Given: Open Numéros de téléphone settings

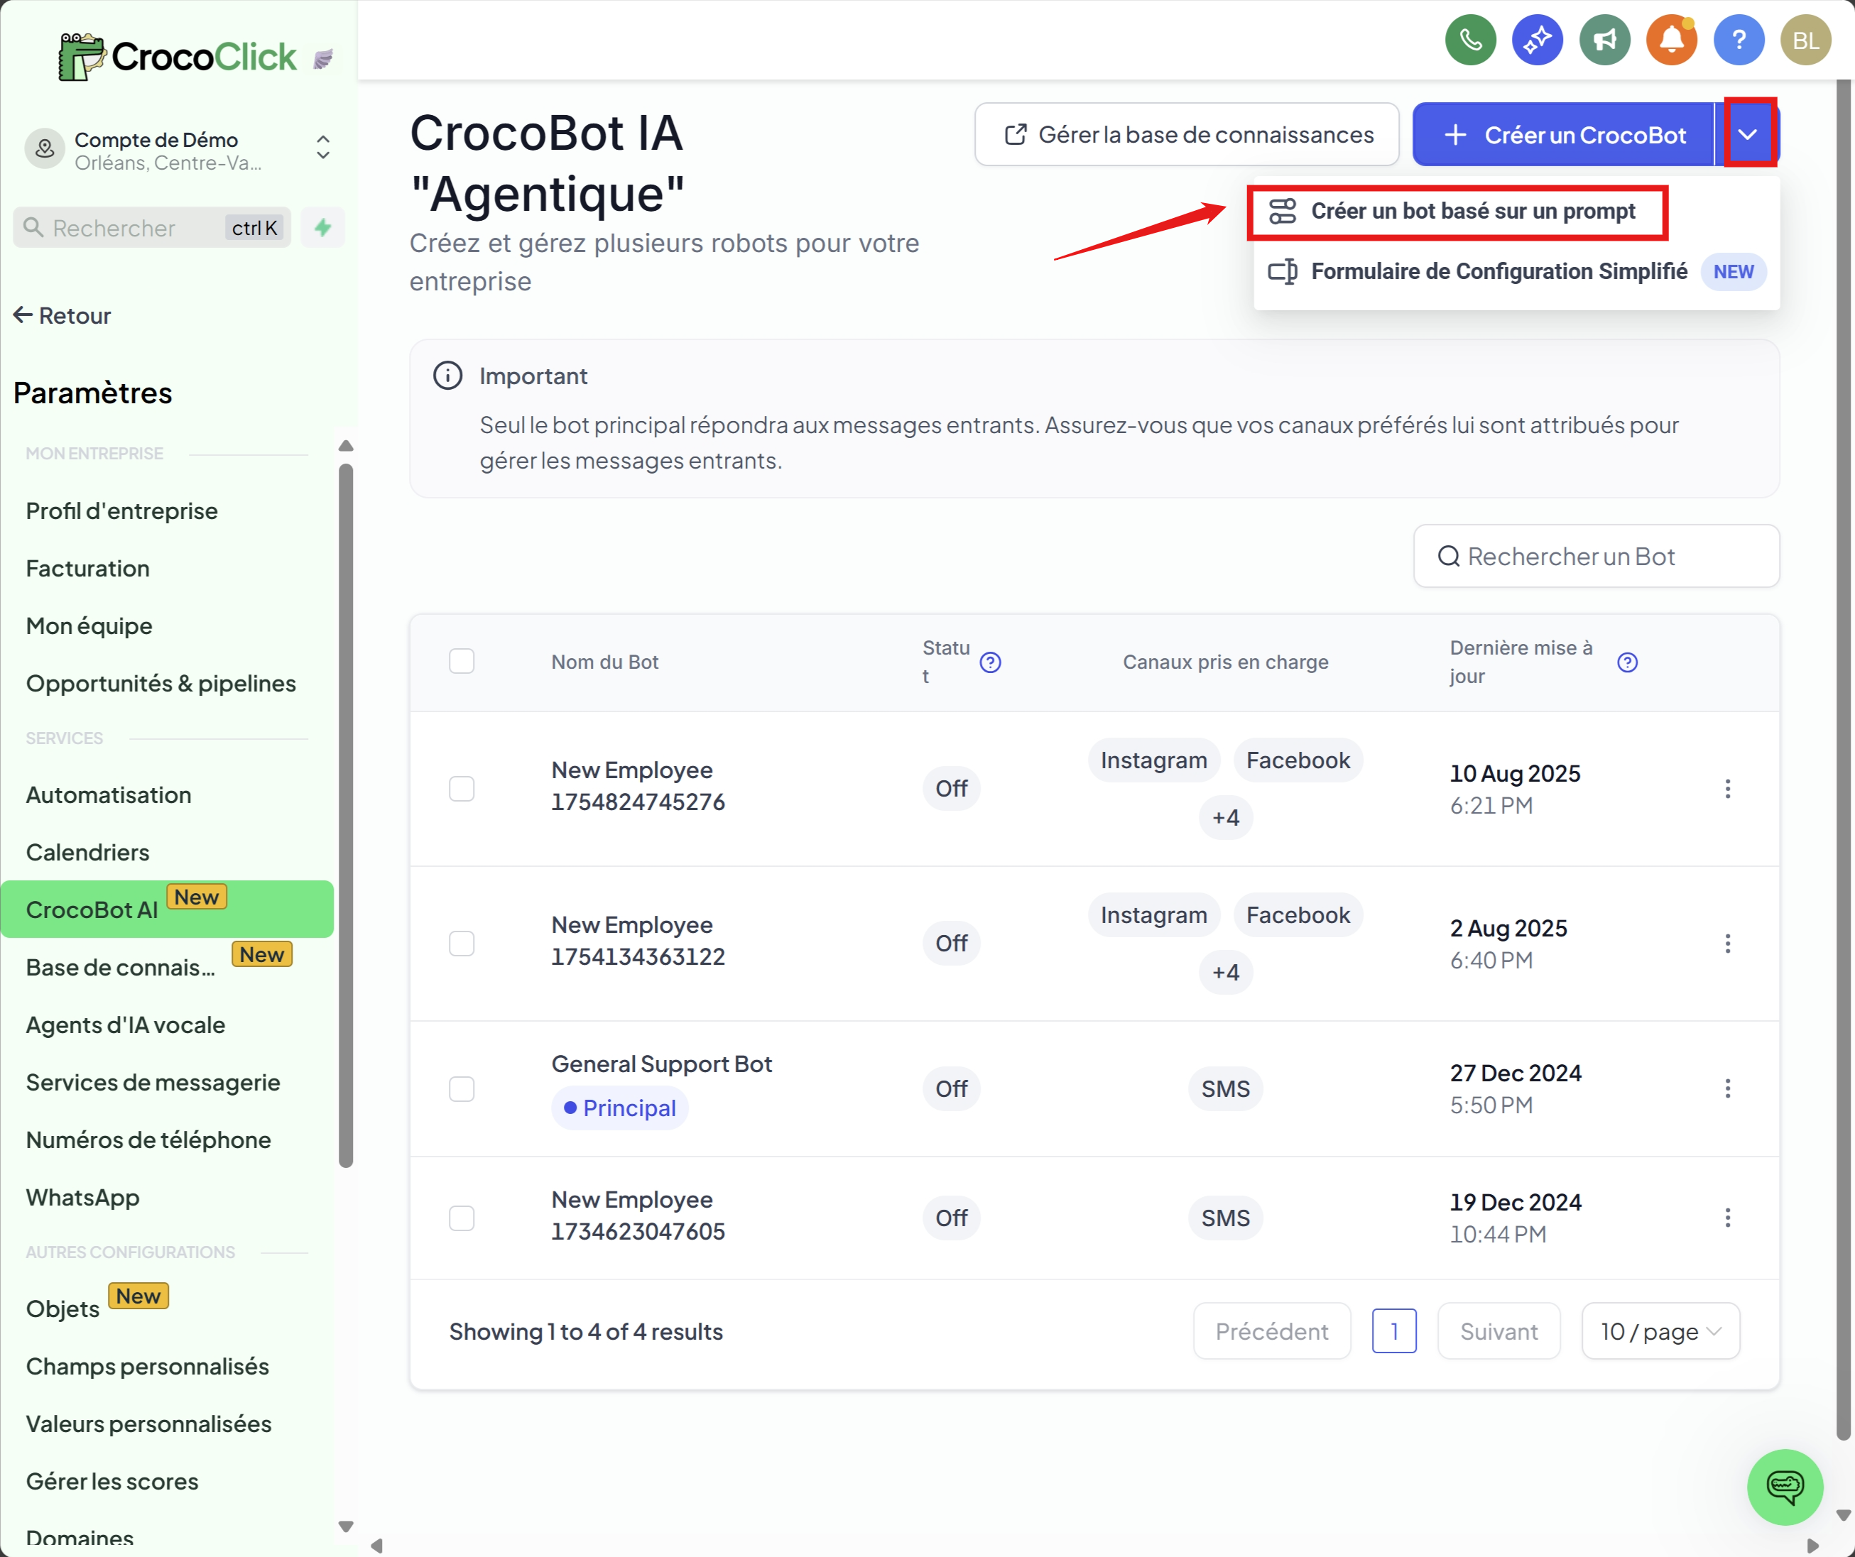Looking at the screenshot, I should 148,1140.
